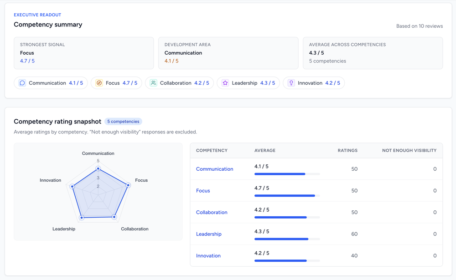Click the Communication speech bubble icon
The height and width of the screenshot is (280, 456).
pyautogui.click(x=22, y=83)
